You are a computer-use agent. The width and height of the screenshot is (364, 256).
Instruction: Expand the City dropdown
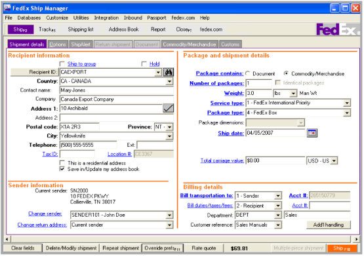click(170, 136)
